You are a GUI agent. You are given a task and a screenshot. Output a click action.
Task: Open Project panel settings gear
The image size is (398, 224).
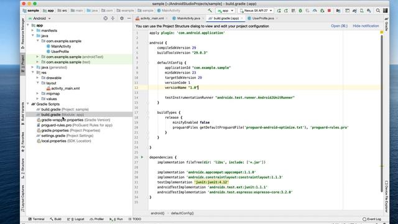122,18
